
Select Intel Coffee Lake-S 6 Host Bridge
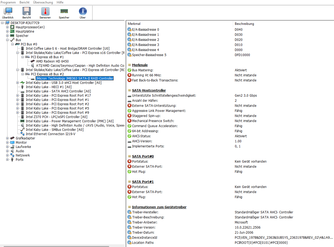coord(68,49)
